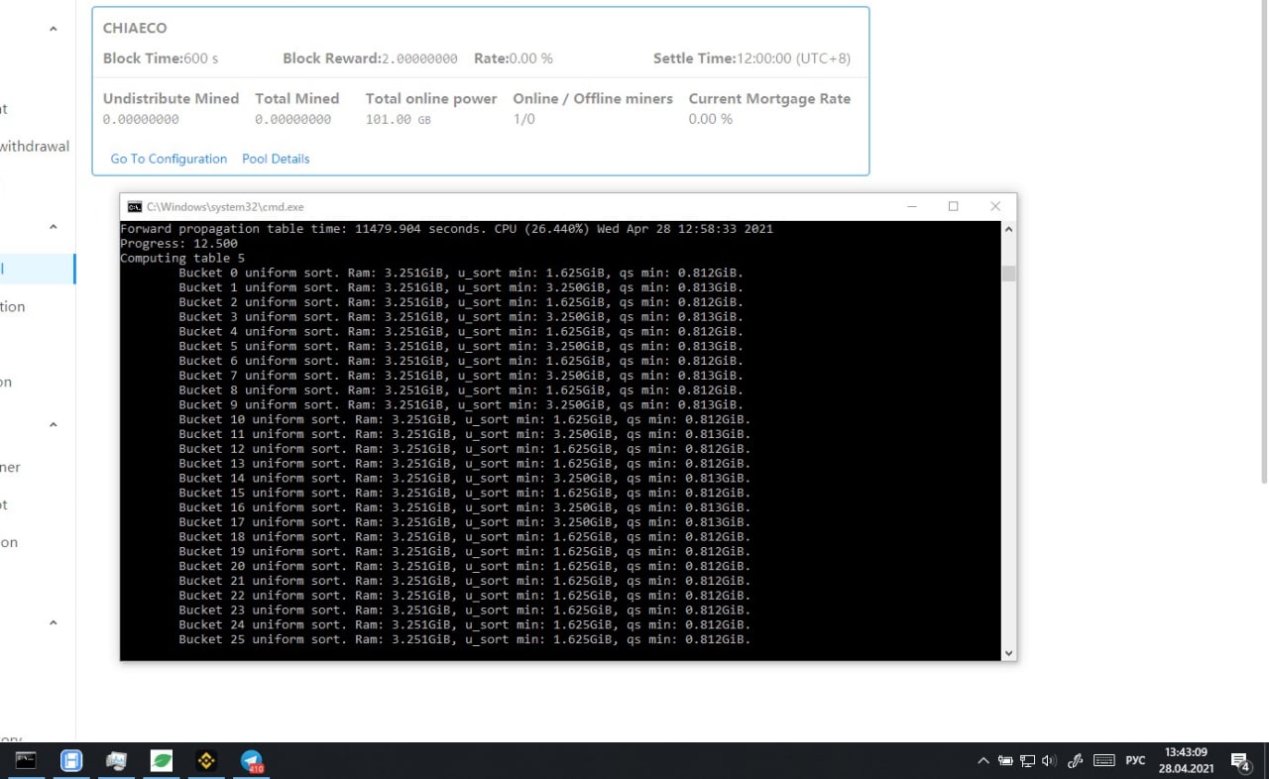Click the Bucket 20 uniform sort line
Image resolution: width=1269 pixels, height=779 pixels.
(465, 566)
